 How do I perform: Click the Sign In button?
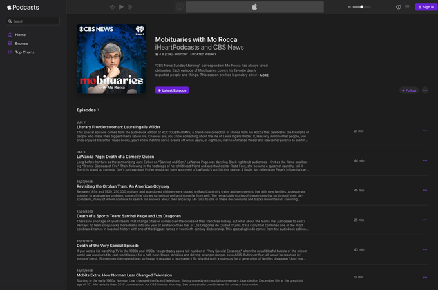(x=426, y=7)
